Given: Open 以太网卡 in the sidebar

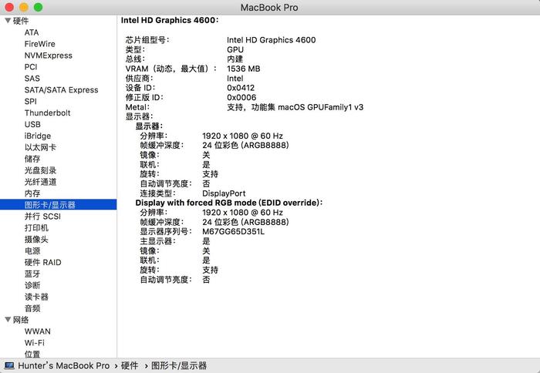Looking at the screenshot, I should [x=40, y=147].
